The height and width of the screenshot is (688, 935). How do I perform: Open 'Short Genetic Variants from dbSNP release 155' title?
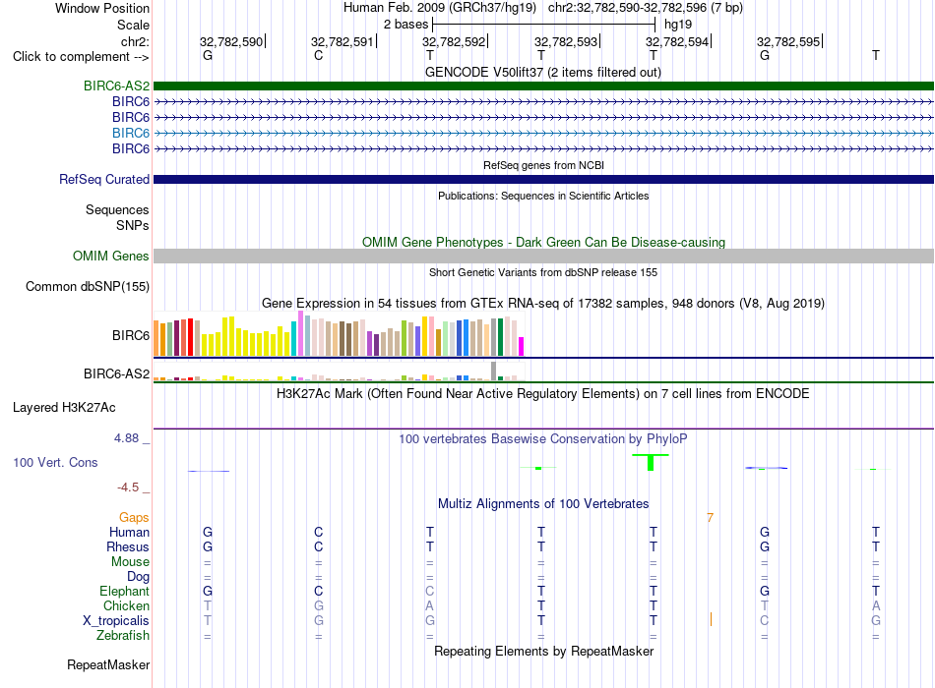click(543, 272)
